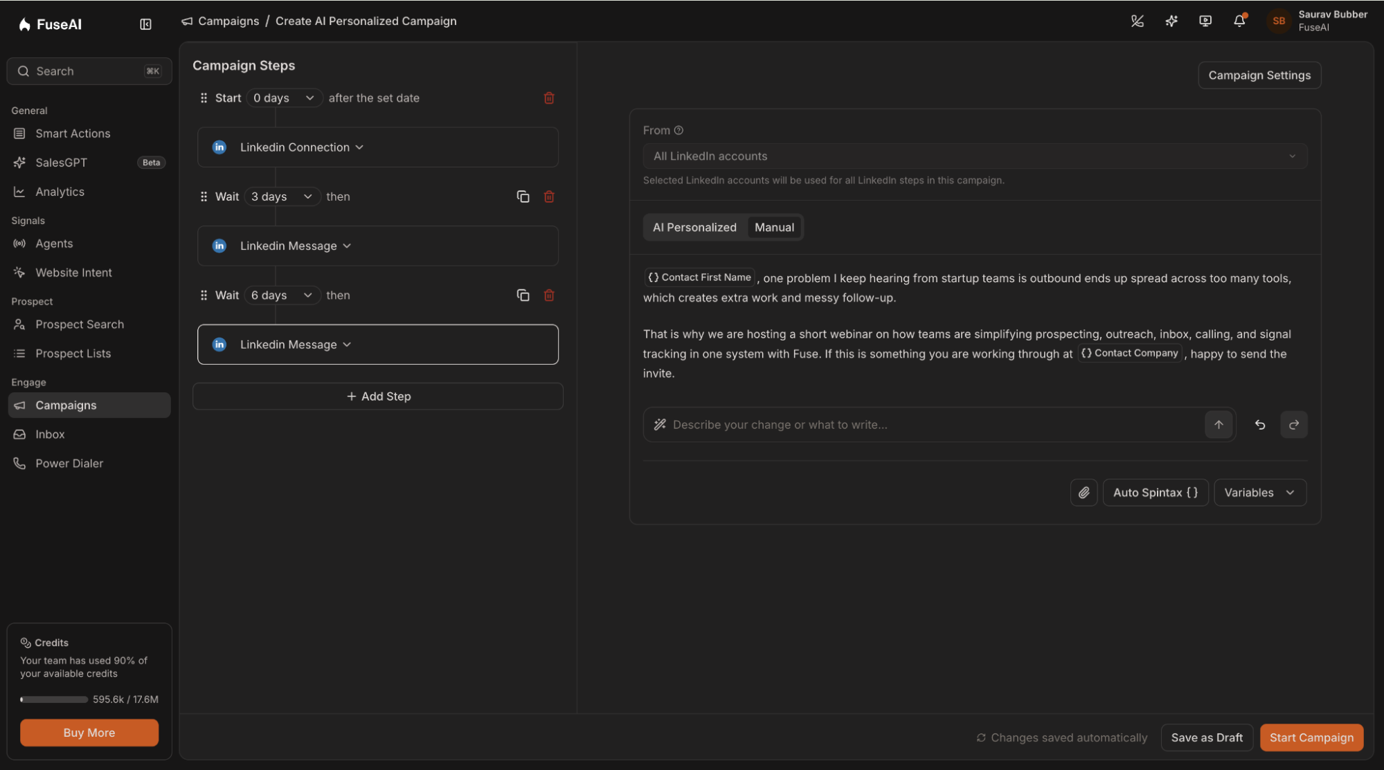Open Smart Actions in sidebar
The height and width of the screenshot is (770, 1384).
pyautogui.click(x=89, y=134)
